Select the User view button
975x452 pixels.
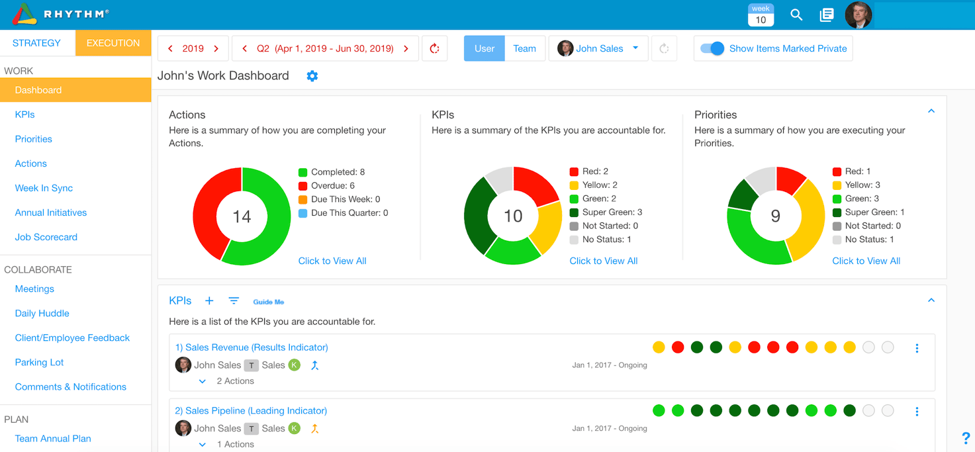coord(485,48)
